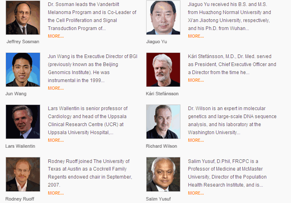Click the Jeffrey Sosman name caption
Image resolution: width=291 pixels, height=203 pixels.
point(23,42)
